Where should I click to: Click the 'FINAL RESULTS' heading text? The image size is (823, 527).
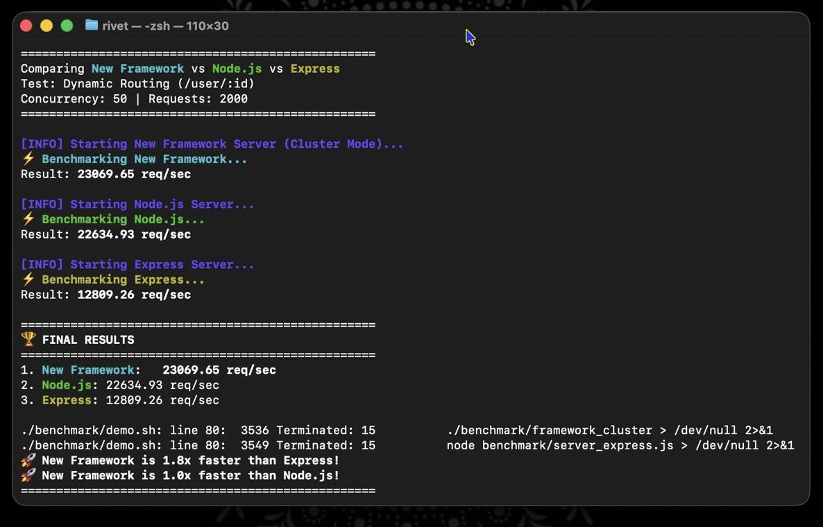click(x=88, y=340)
